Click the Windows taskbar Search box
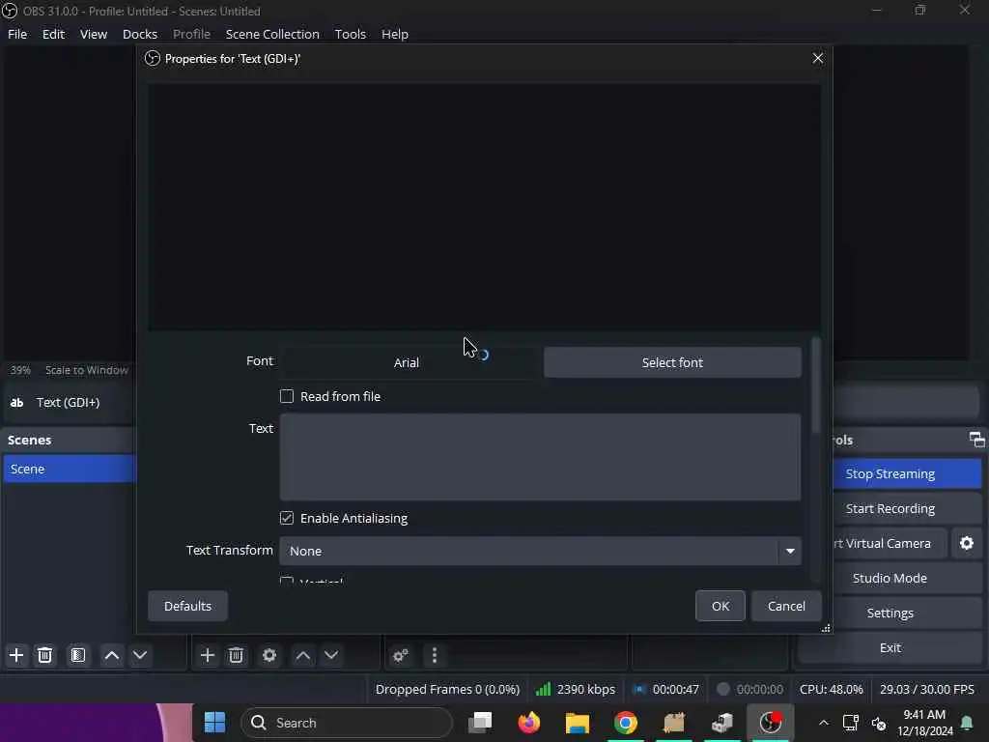 click(x=347, y=723)
